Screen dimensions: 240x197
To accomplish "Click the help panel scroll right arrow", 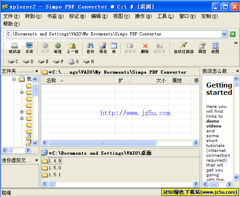I will coord(229,184).
